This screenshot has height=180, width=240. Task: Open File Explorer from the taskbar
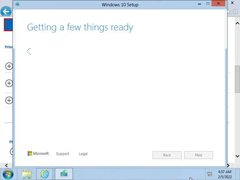pyautogui.click(x=27, y=174)
